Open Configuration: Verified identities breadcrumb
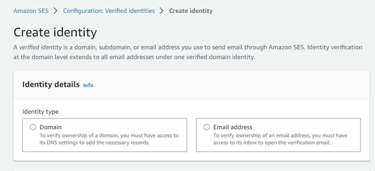Viewport: 375px width, 171px height. coord(109,11)
